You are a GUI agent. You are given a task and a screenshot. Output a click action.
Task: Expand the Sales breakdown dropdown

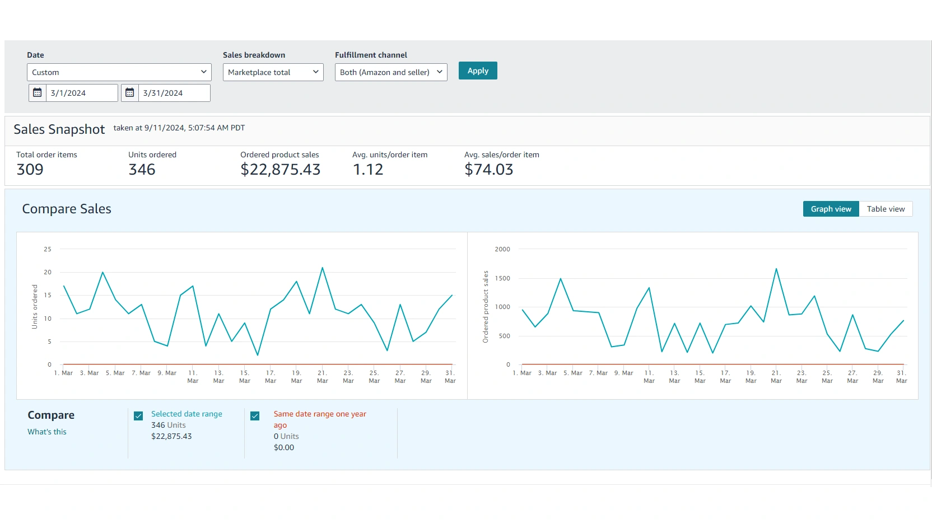click(273, 72)
